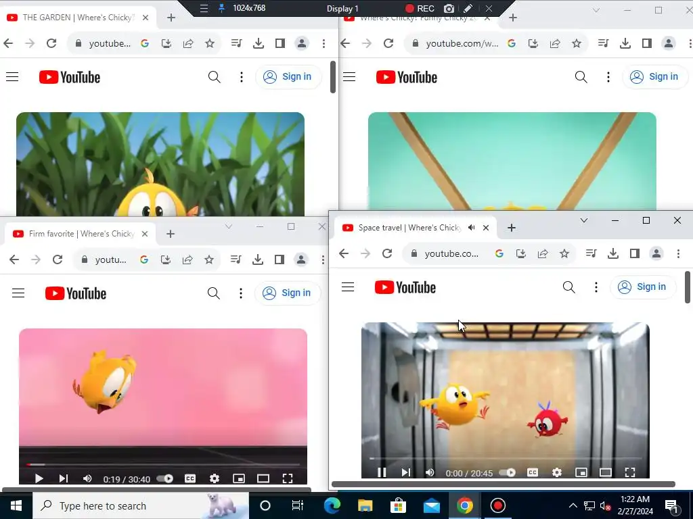Open YouTube settings dots in Funny Chicky window
693x519 pixels.
[x=608, y=77]
